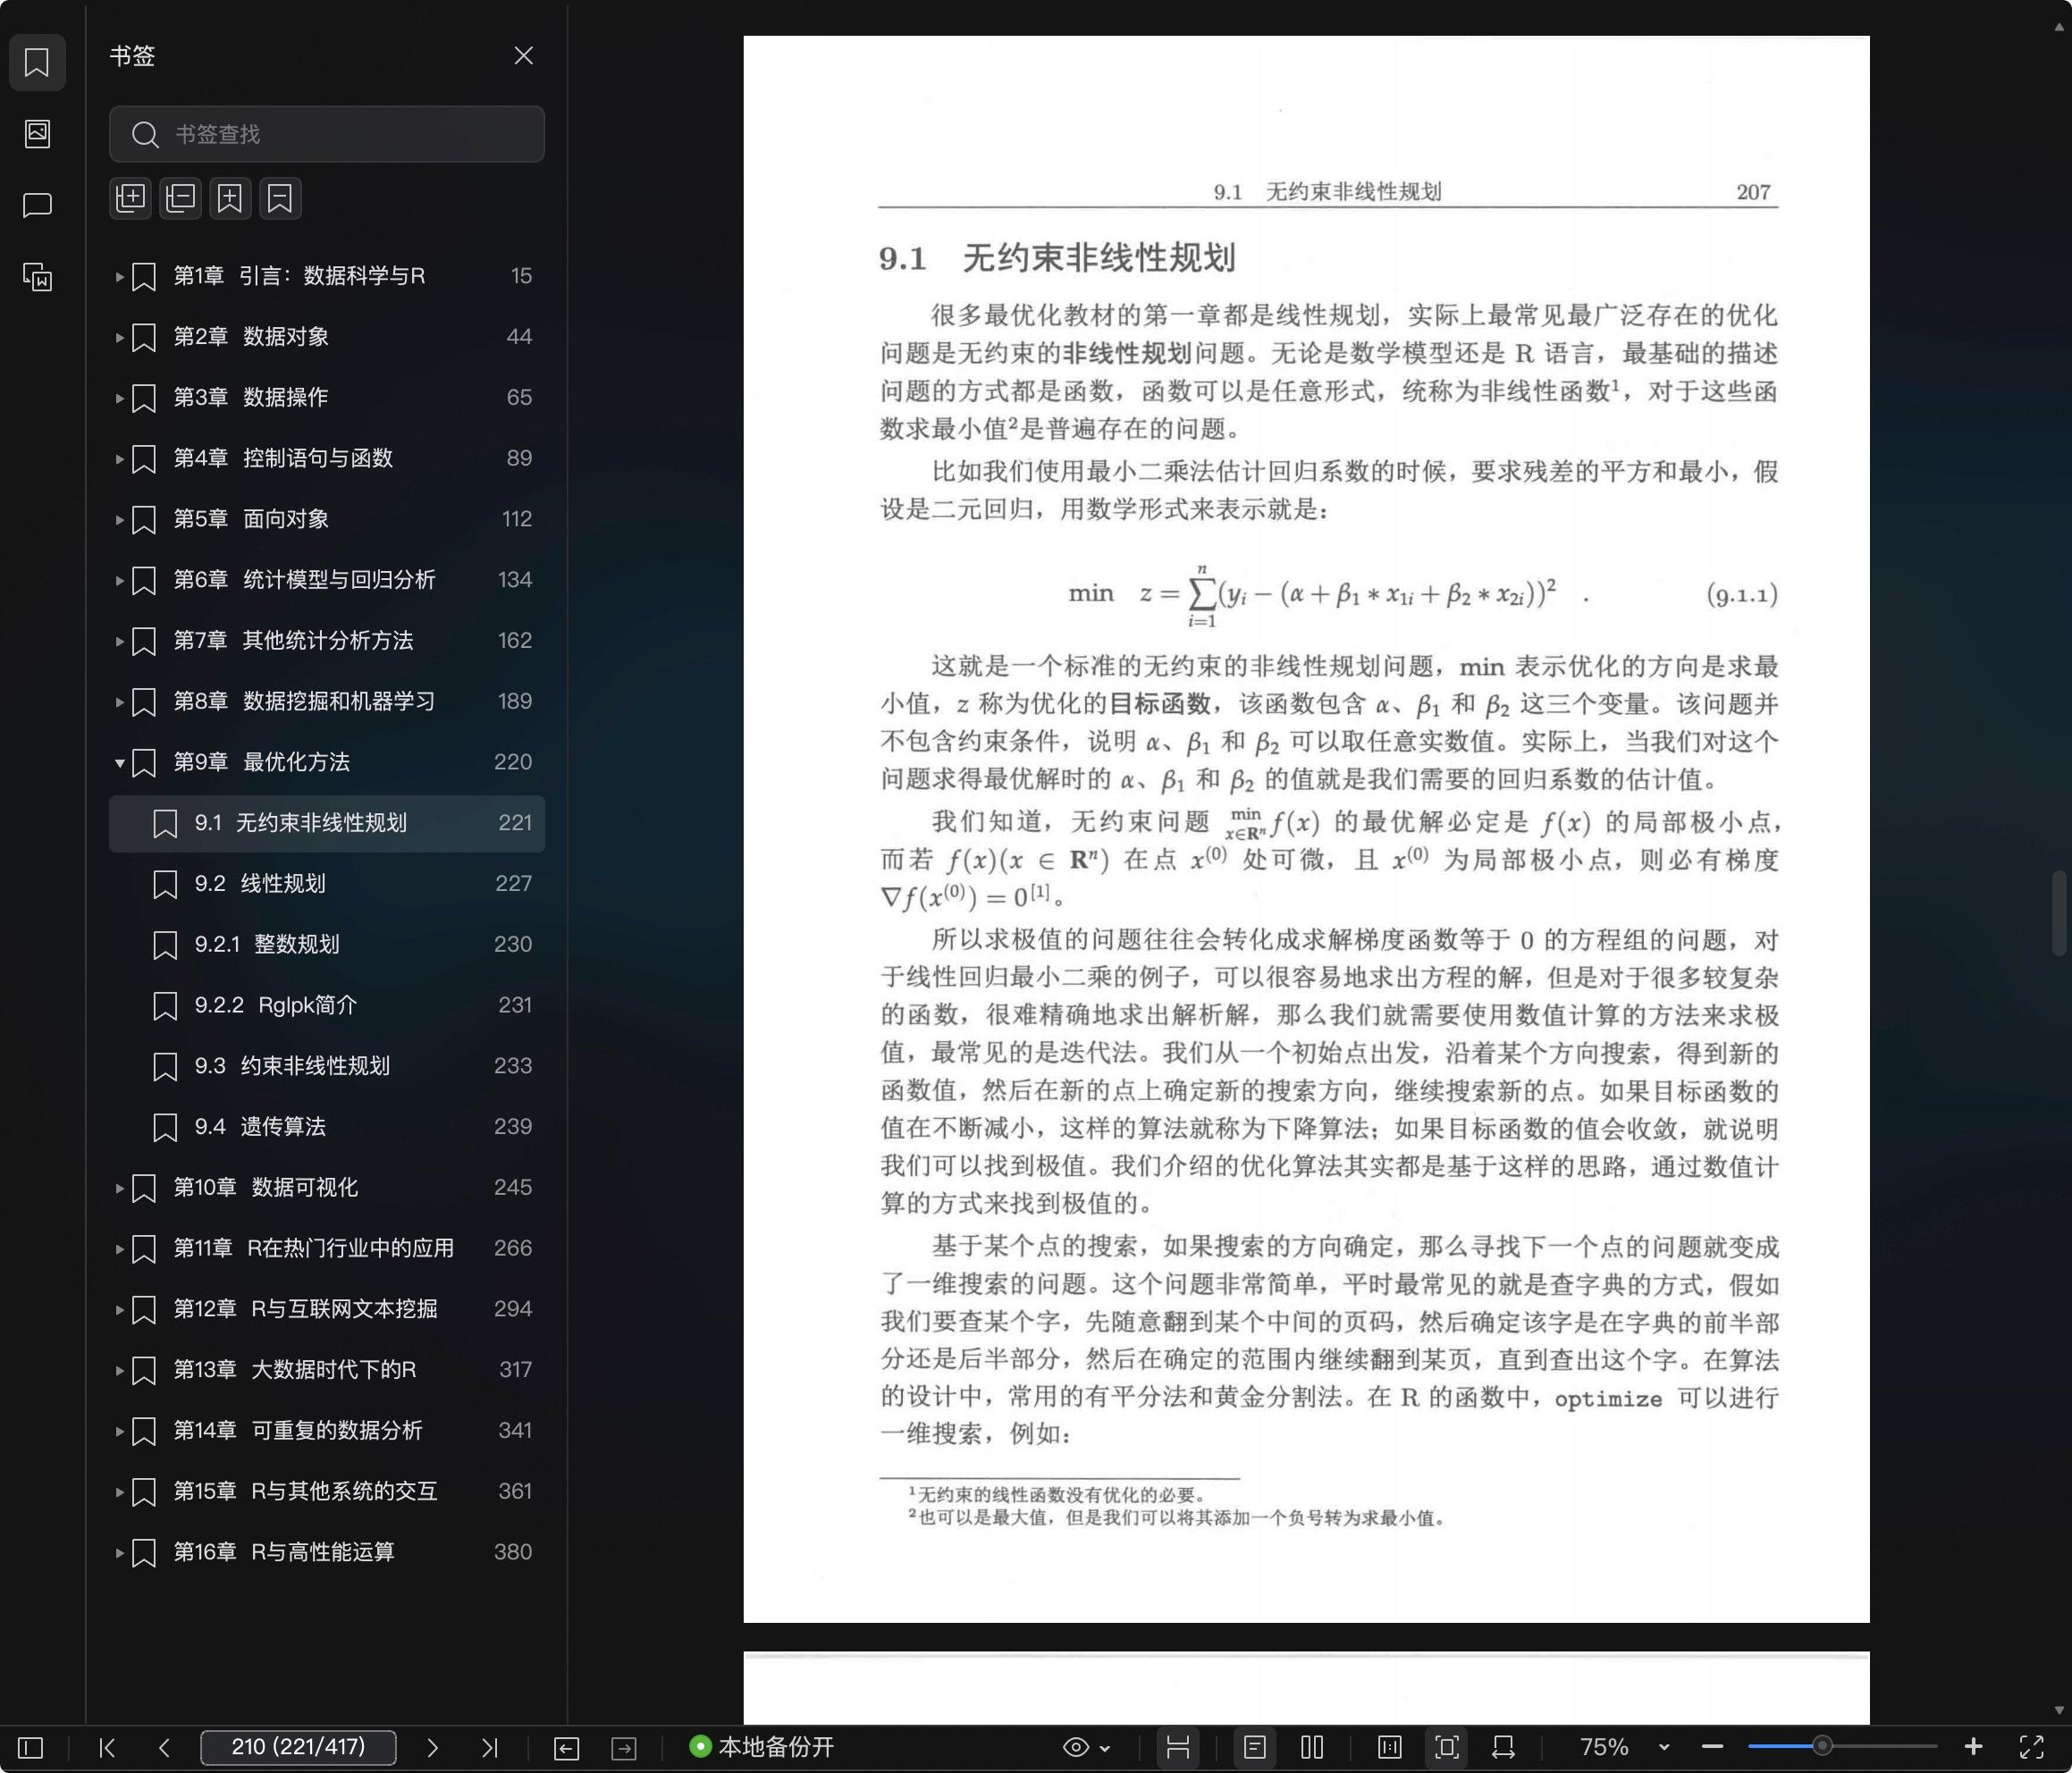The width and height of the screenshot is (2072, 1773).
Task: Expand 第5章 面向对象 bookmark
Action: tap(119, 519)
